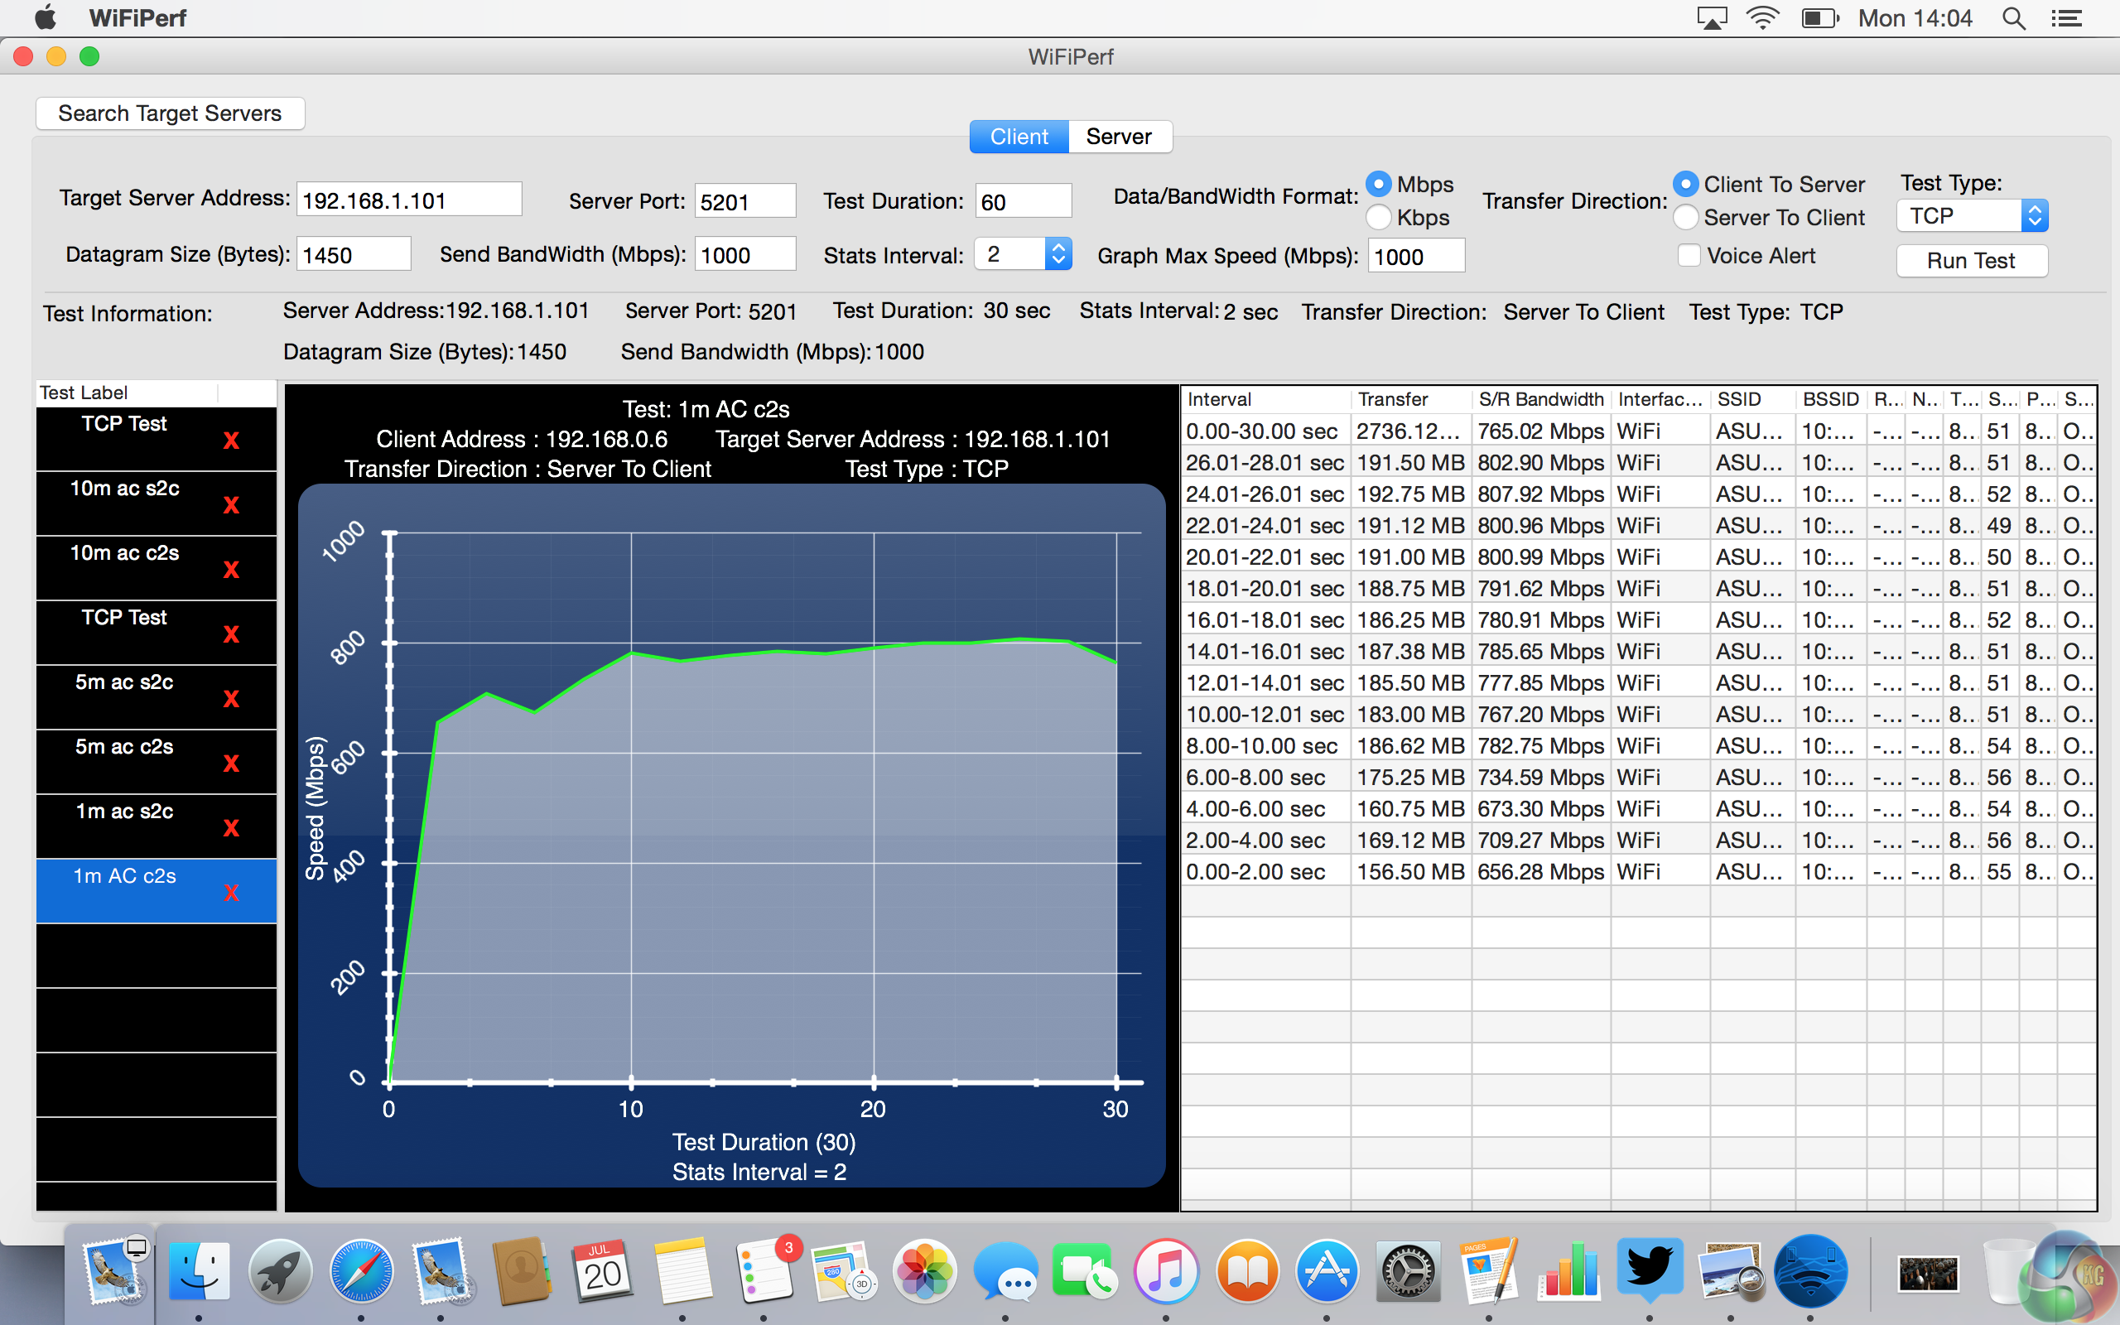Screen dimensions: 2120x1325
Task: Open WiFiPerf icon in the Dock
Action: pyautogui.click(x=1810, y=1271)
